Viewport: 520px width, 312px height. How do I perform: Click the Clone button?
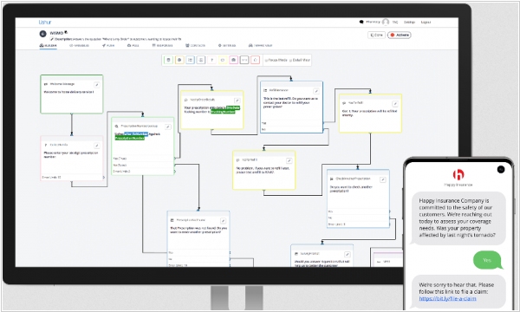[376, 35]
